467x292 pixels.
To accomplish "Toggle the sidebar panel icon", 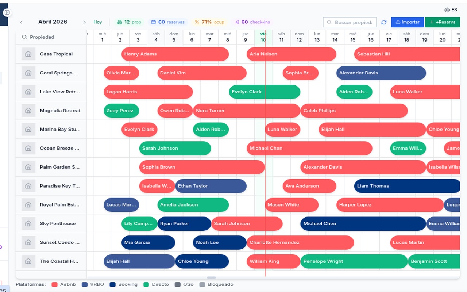I will [7, 13].
